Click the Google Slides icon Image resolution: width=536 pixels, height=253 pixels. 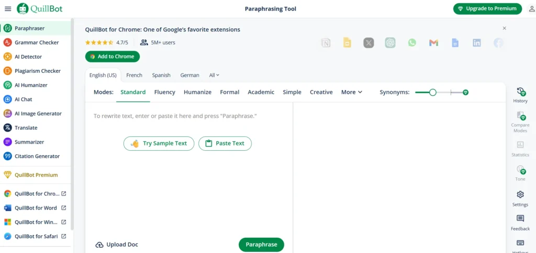[347, 43]
